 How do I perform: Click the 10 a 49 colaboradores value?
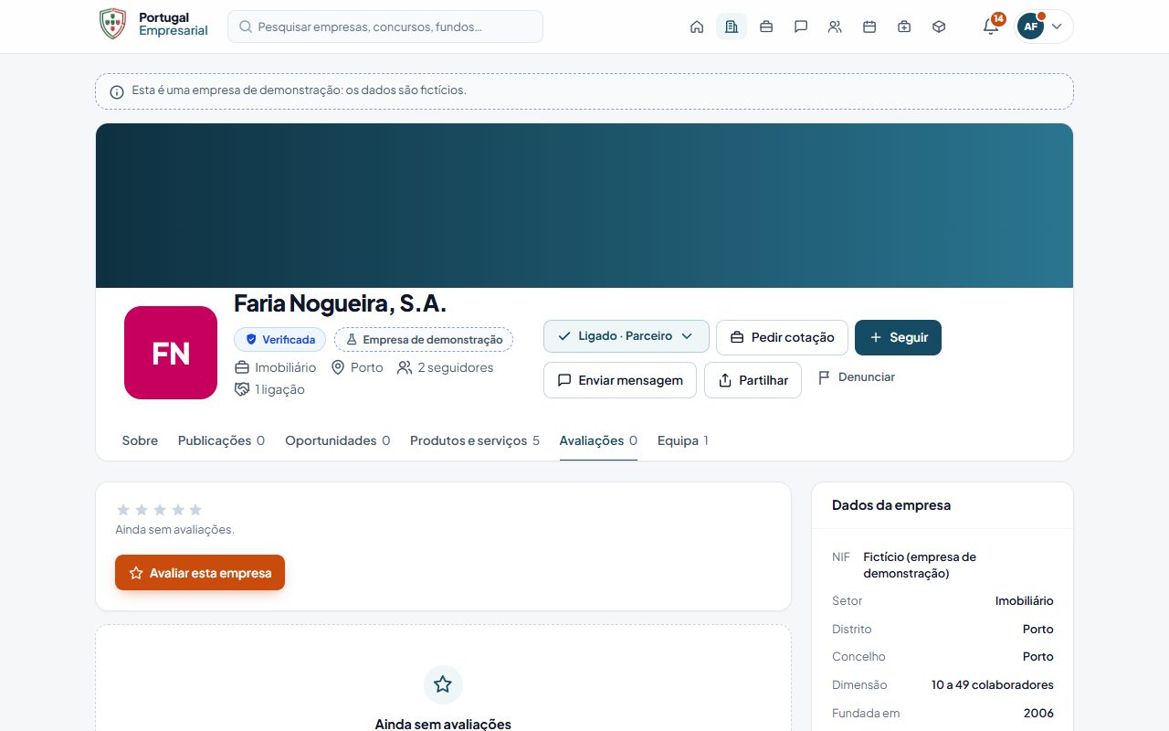(993, 684)
